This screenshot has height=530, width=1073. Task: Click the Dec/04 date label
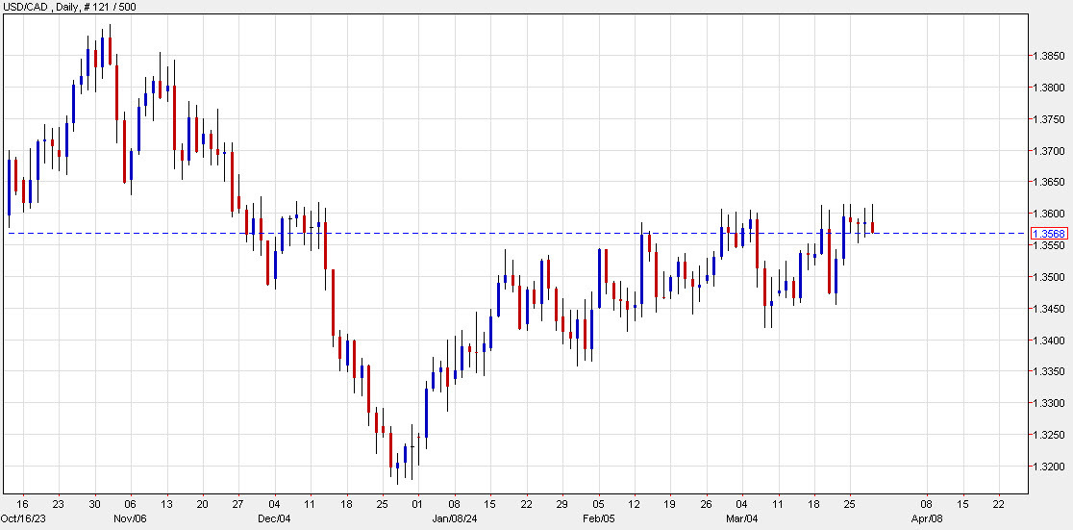(274, 518)
